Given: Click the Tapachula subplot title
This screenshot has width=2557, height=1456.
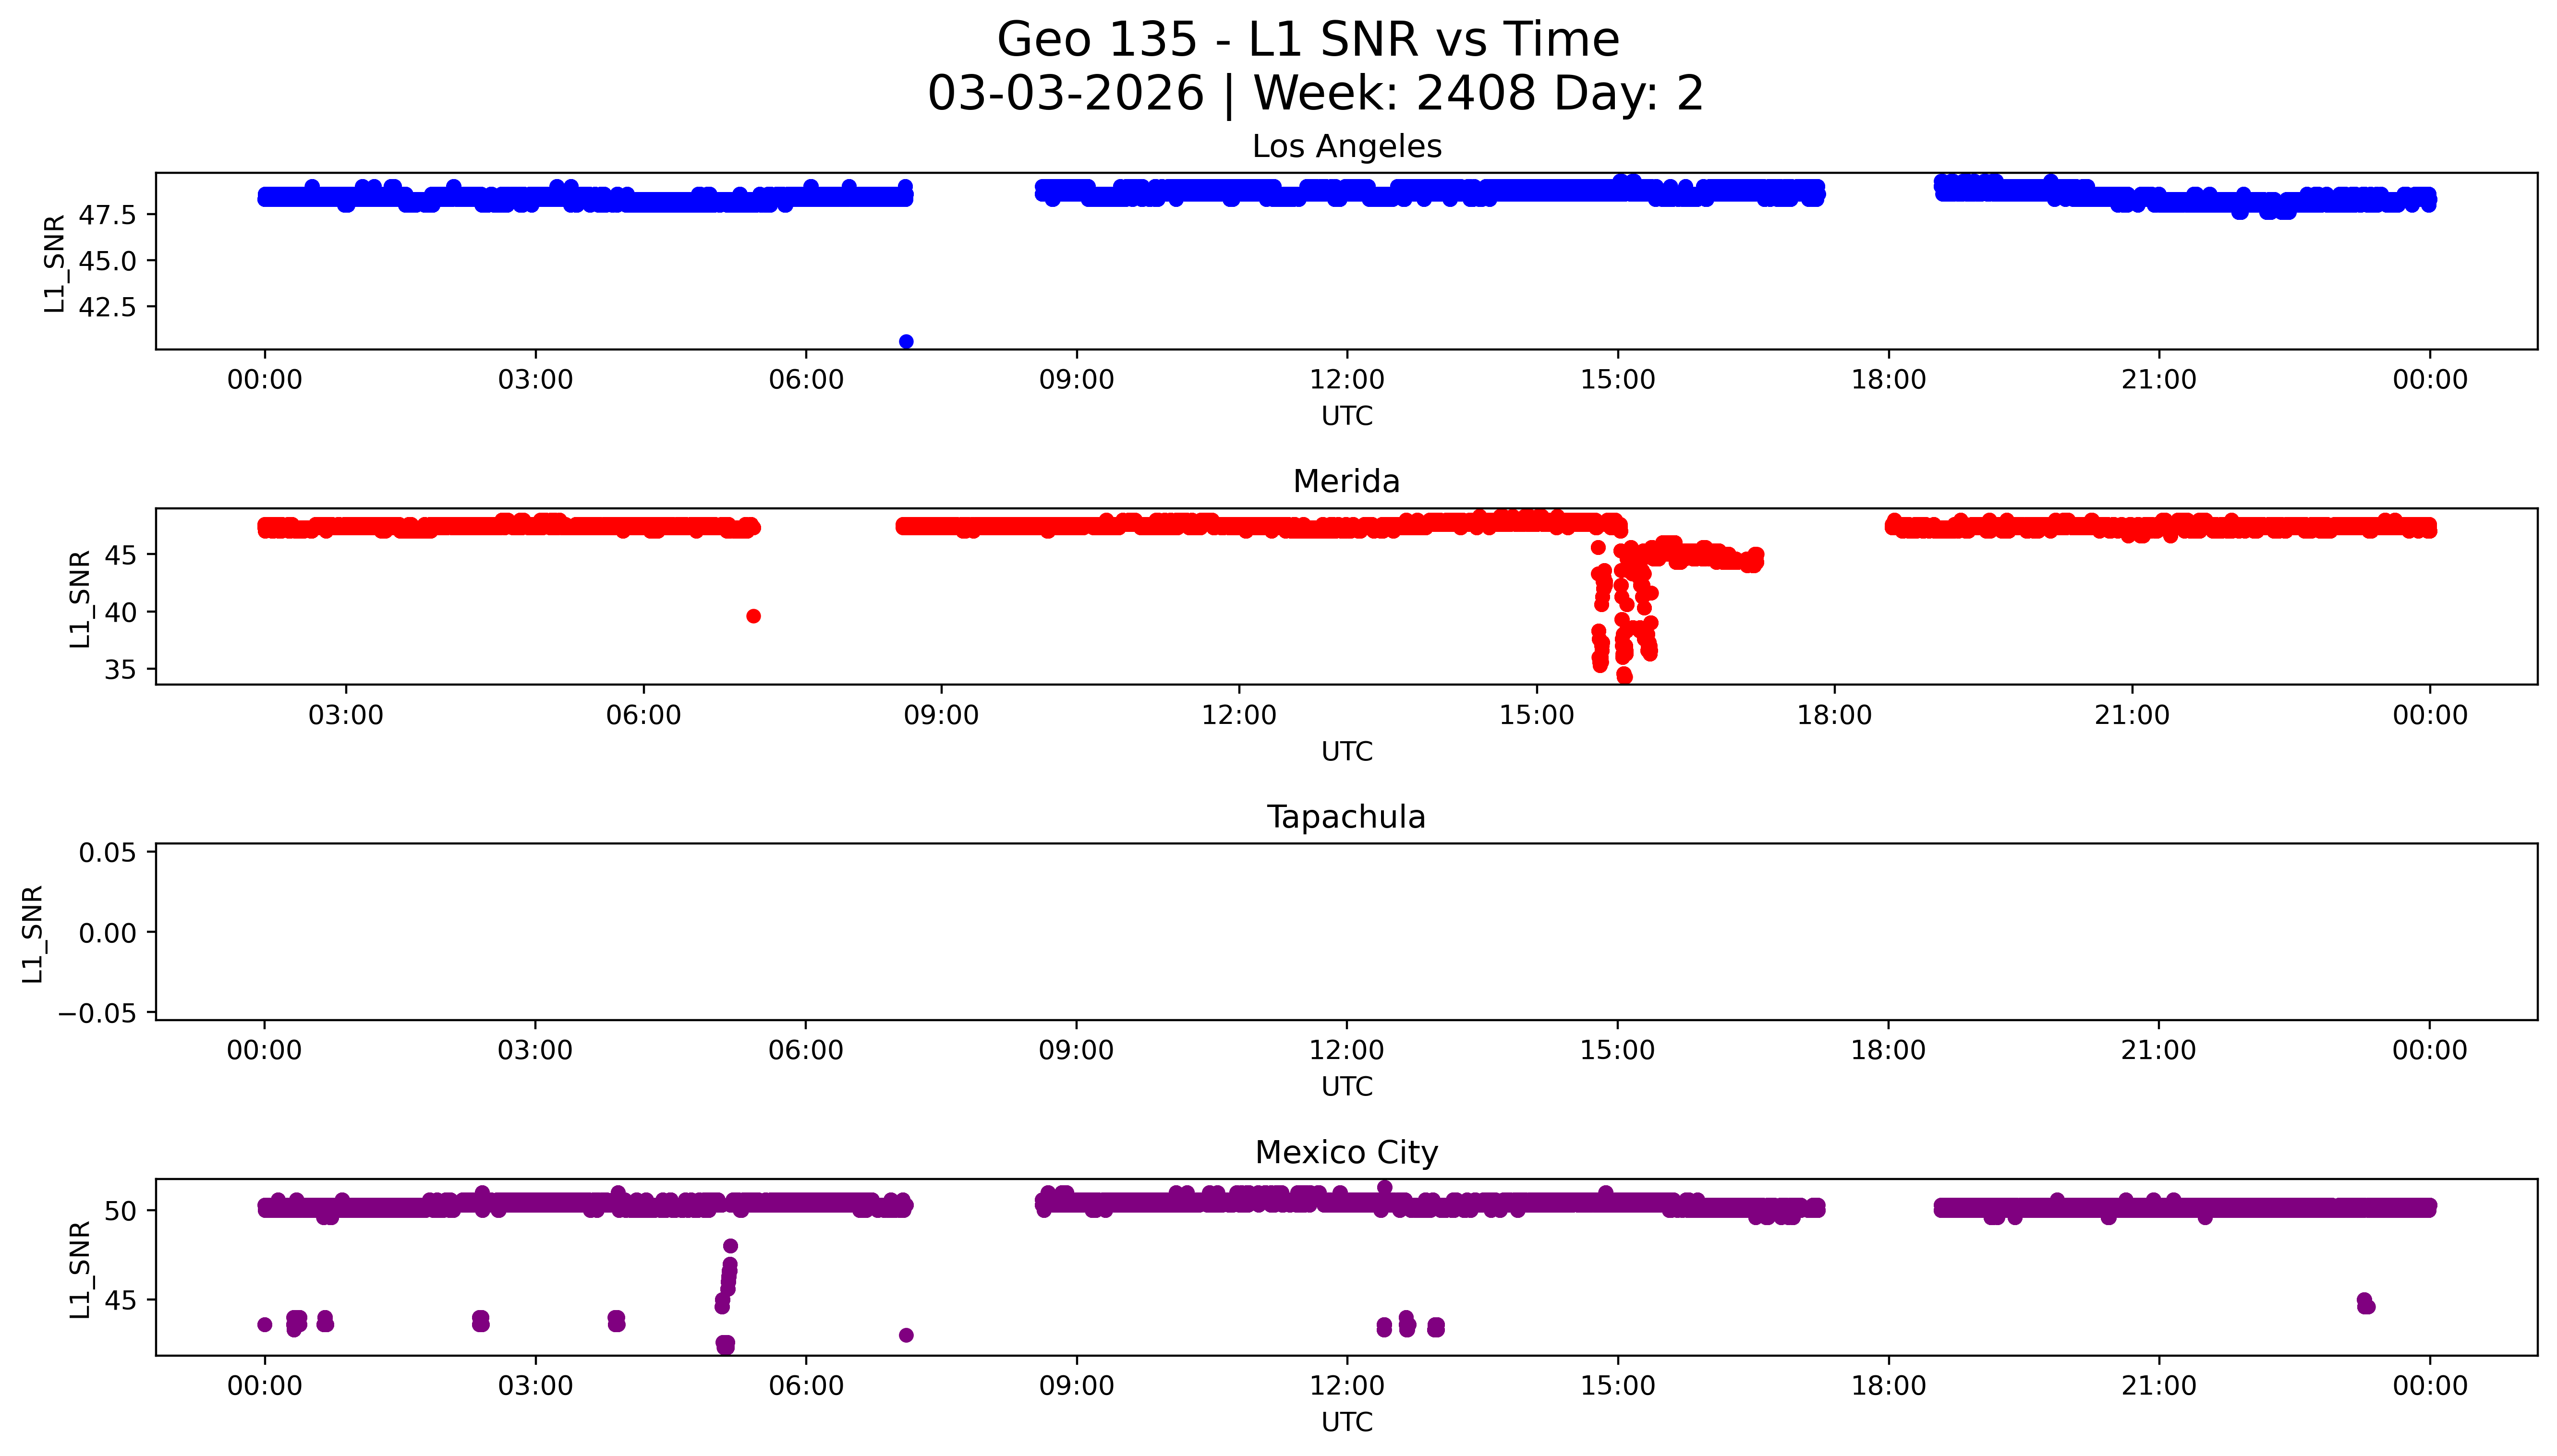Looking at the screenshot, I should [1346, 817].
